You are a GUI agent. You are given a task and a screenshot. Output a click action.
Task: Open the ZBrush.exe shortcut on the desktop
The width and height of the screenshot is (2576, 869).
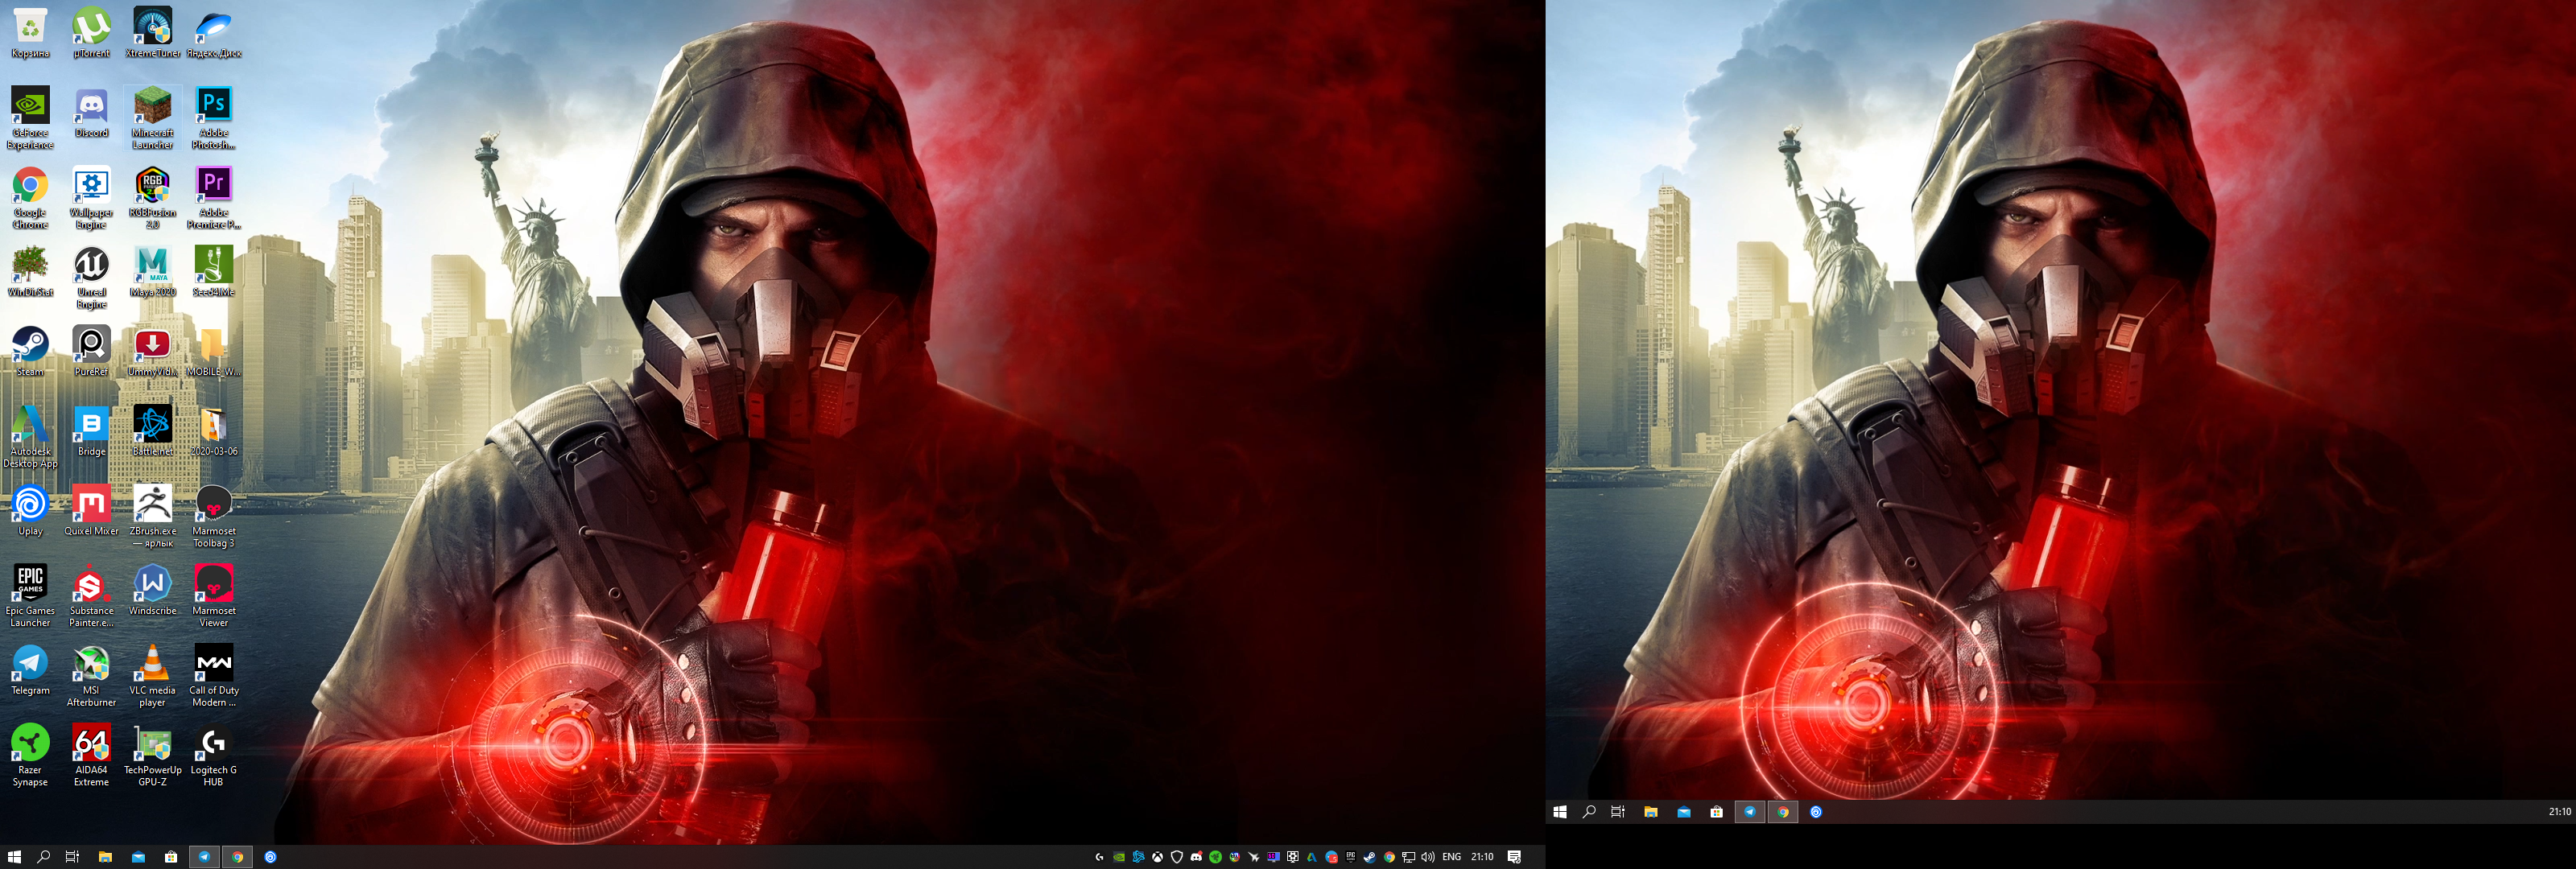click(x=153, y=516)
